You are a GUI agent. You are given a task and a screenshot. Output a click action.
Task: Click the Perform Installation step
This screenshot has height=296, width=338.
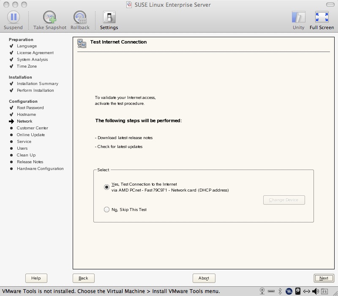tap(35, 90)
